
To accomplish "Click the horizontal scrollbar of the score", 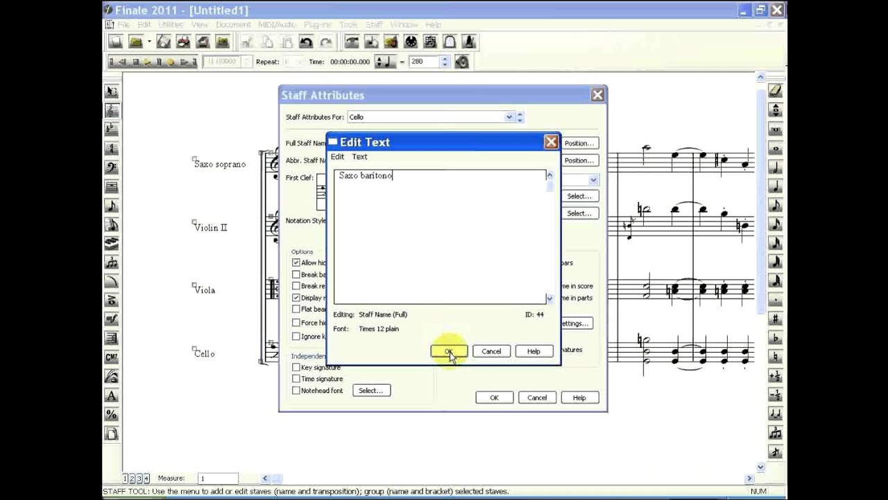I will click(507, 478).
